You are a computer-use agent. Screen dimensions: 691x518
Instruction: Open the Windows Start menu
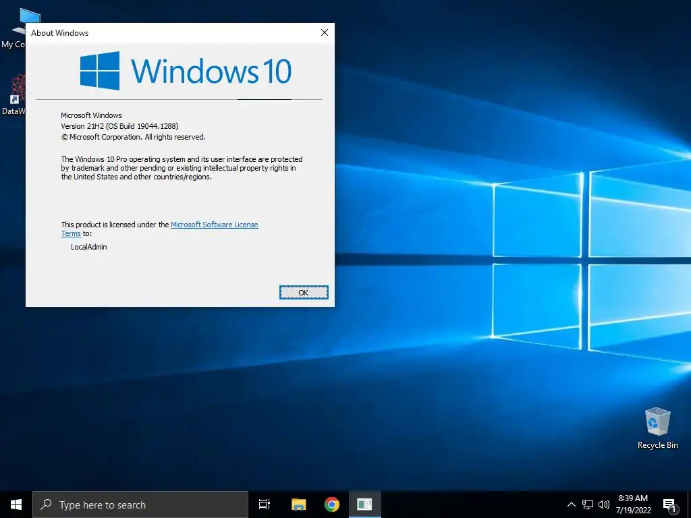[x=16, y=505]
